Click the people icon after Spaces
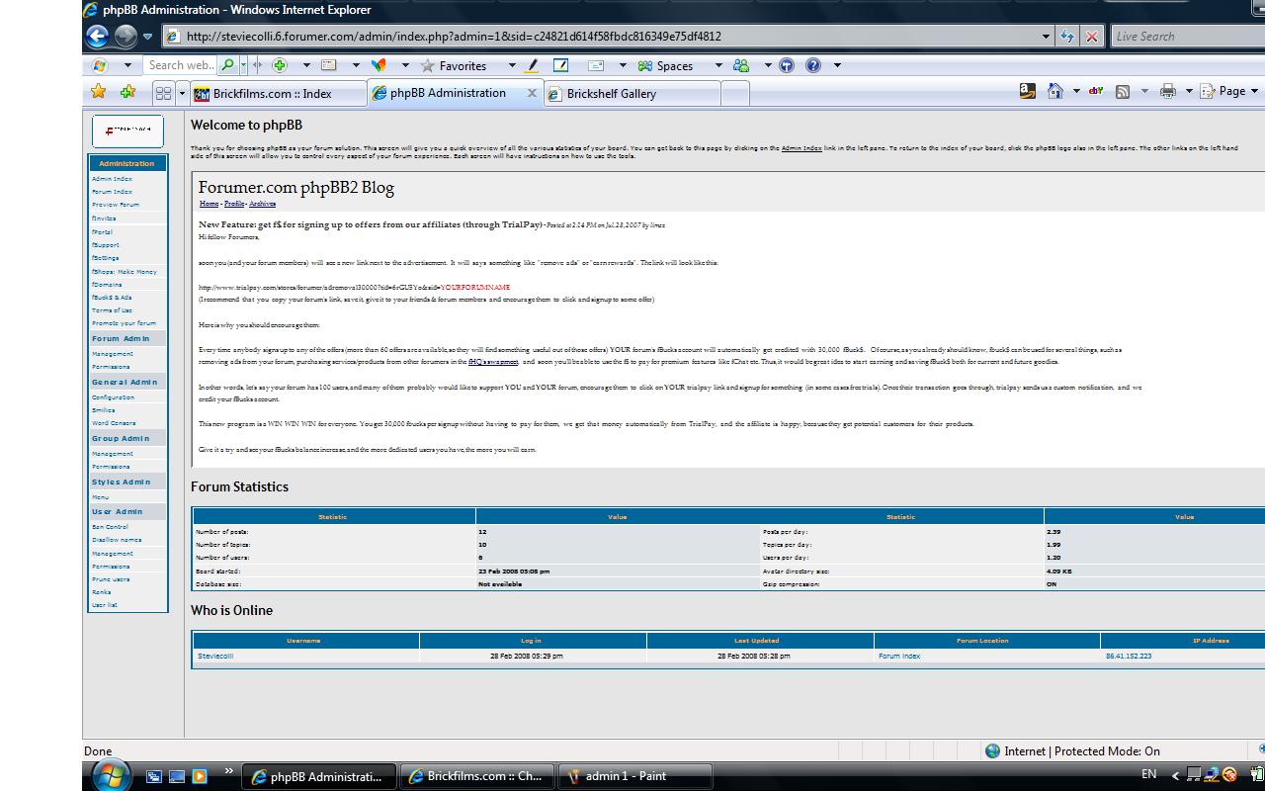This screenshot has height=791, width=1265. pyautogui.click(x=741, y=65)
